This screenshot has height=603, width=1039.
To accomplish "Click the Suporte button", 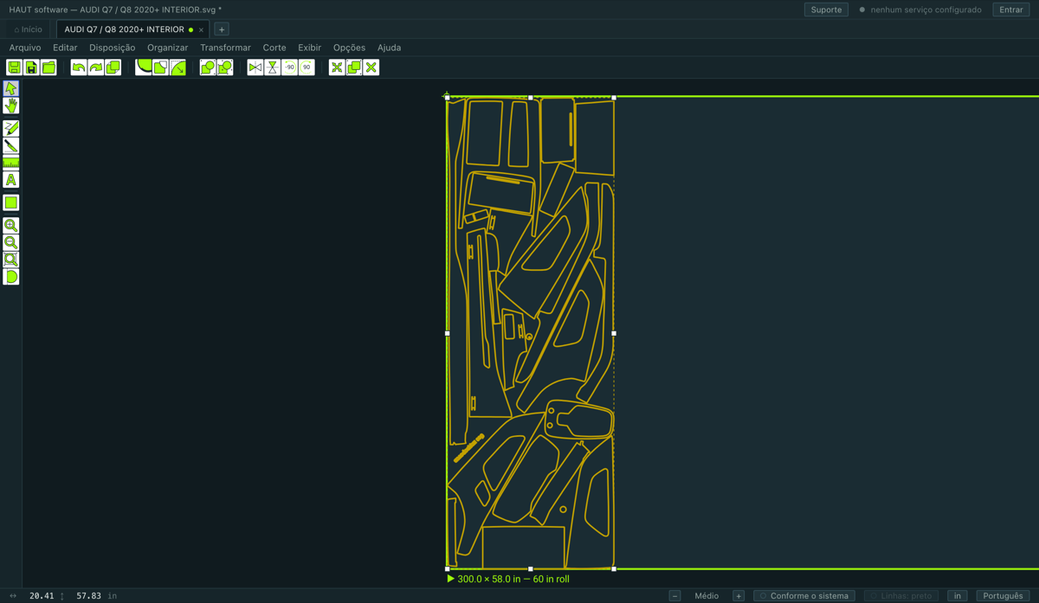I will pyautogui.click(x=826, y=10).
